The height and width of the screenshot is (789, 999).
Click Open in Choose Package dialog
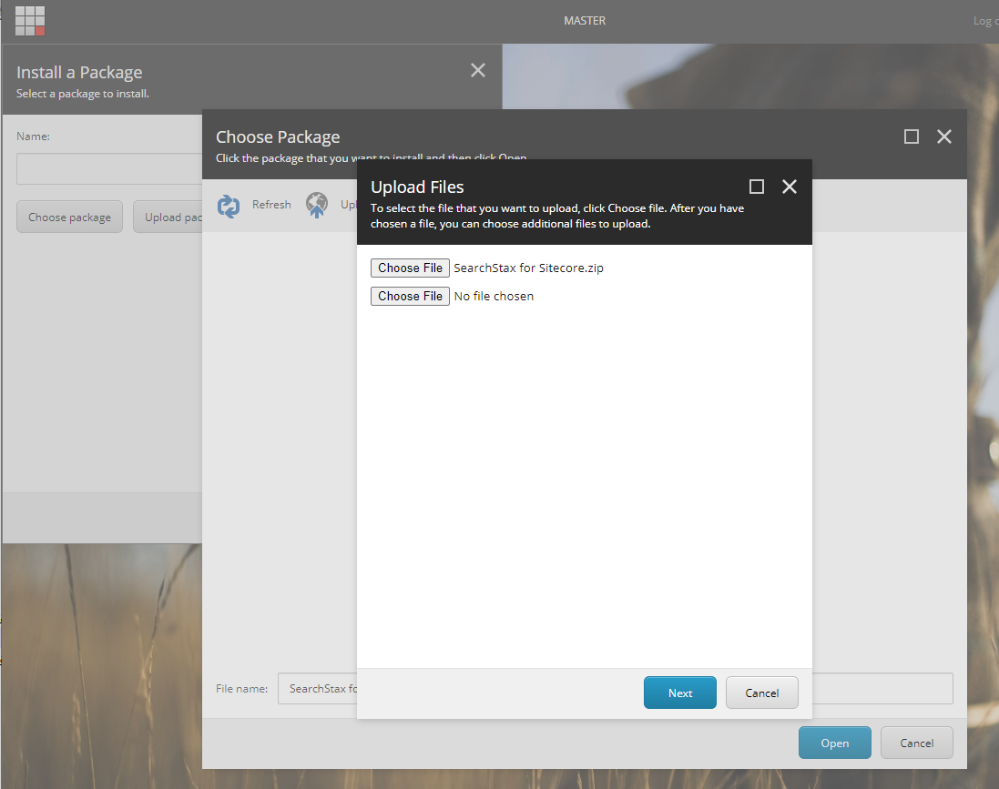coord(834,743)
